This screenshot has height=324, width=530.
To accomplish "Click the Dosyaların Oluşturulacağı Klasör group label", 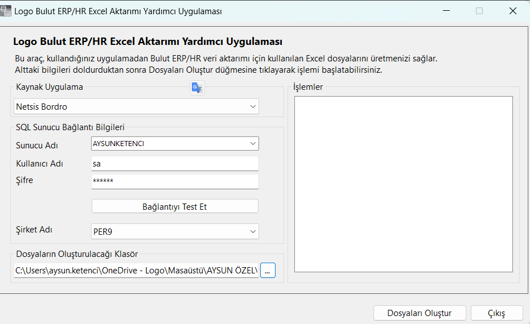I will 77,254.
